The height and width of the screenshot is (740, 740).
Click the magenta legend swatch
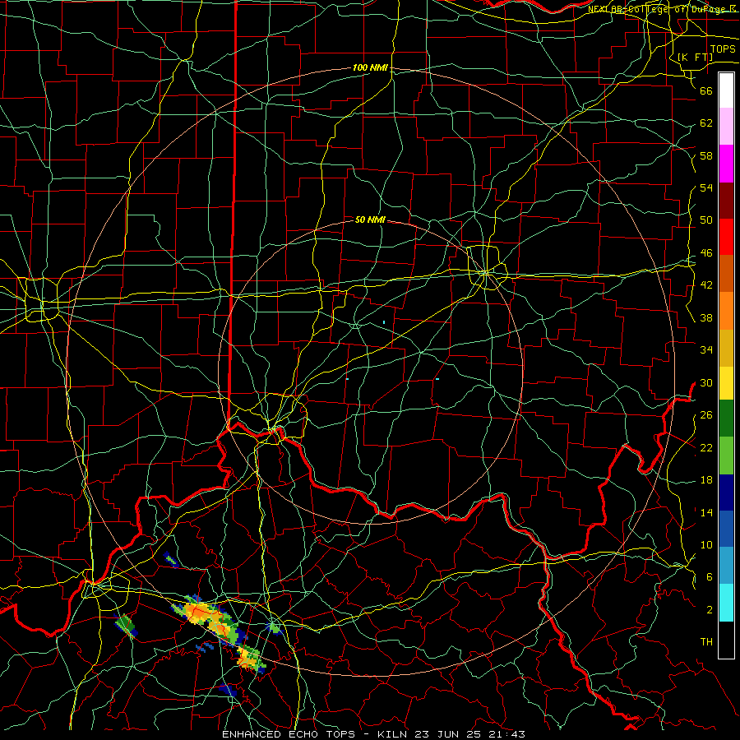click(x=726, y=164)
